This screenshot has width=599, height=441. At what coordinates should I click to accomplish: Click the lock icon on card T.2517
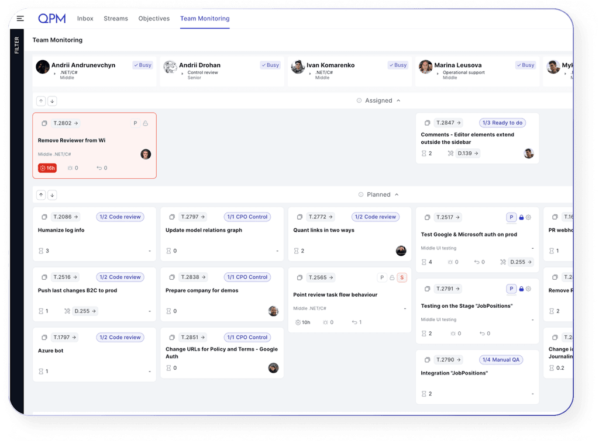pos(521,217)
